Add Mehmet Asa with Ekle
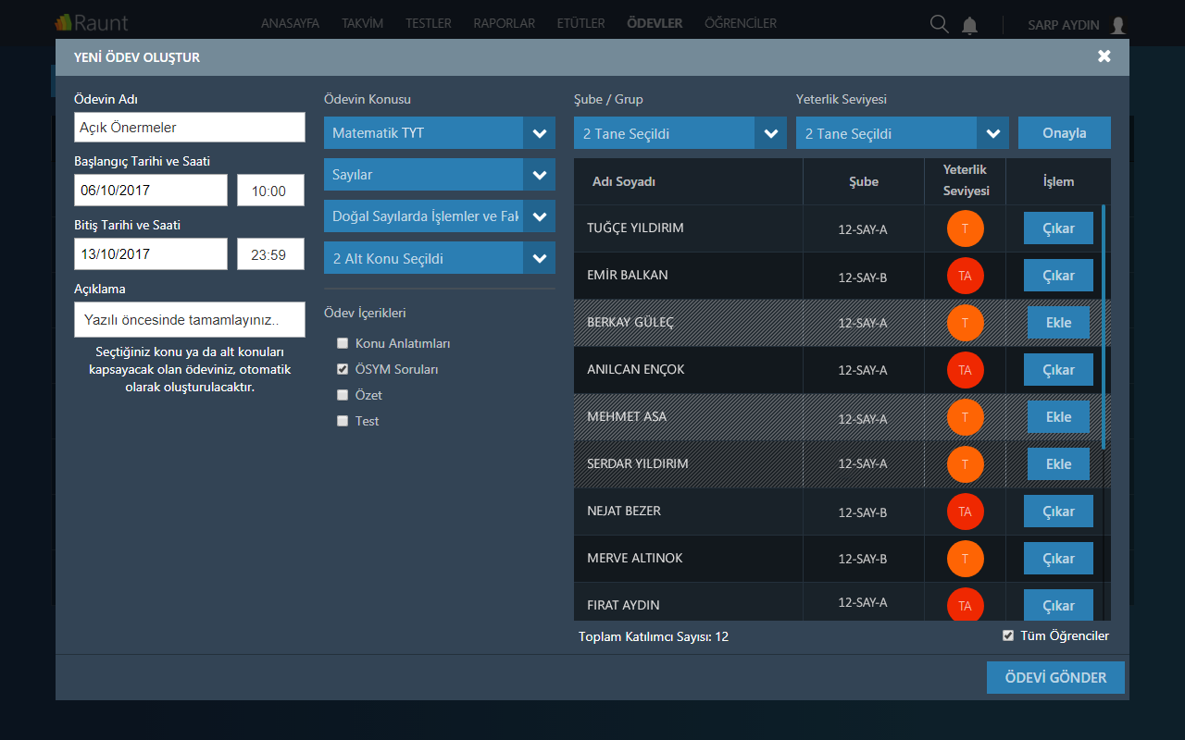 coord(1058,417)
